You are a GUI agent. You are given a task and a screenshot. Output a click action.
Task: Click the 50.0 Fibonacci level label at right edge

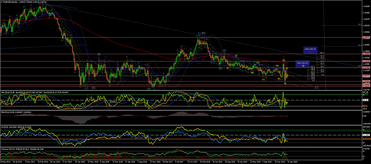point(360,45)
